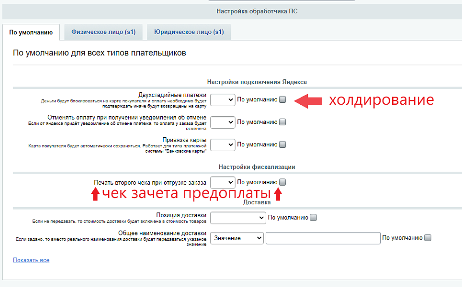Enable По умолчанию for Печать второго чека

tap(282, 182)
